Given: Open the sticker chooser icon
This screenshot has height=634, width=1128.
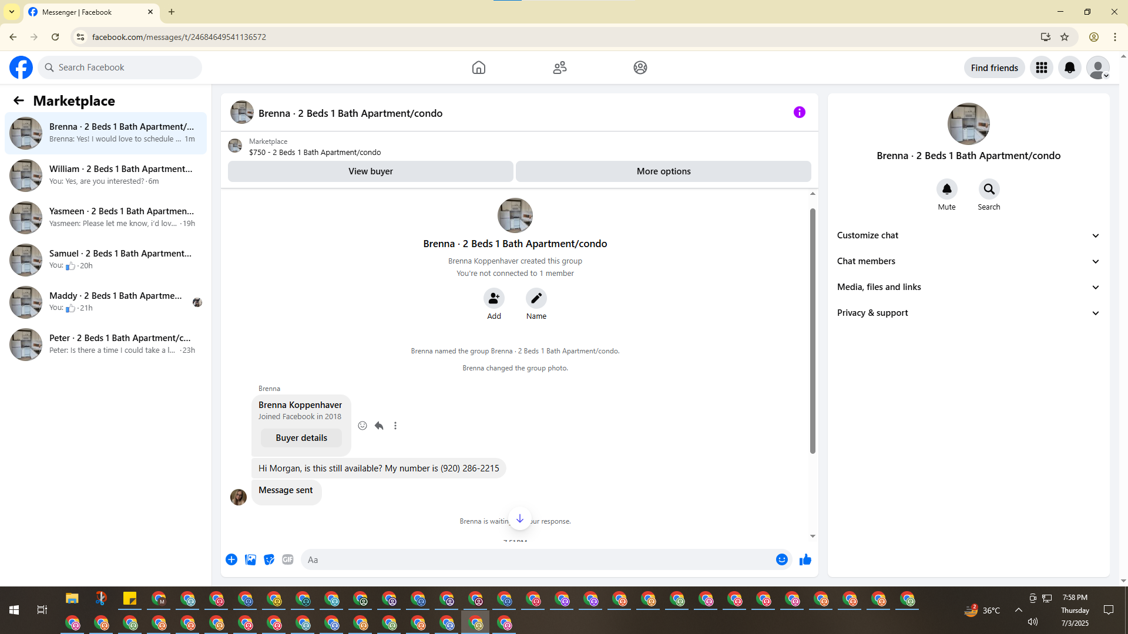Looking at the screenshot, I should click(x=269, y=559).
